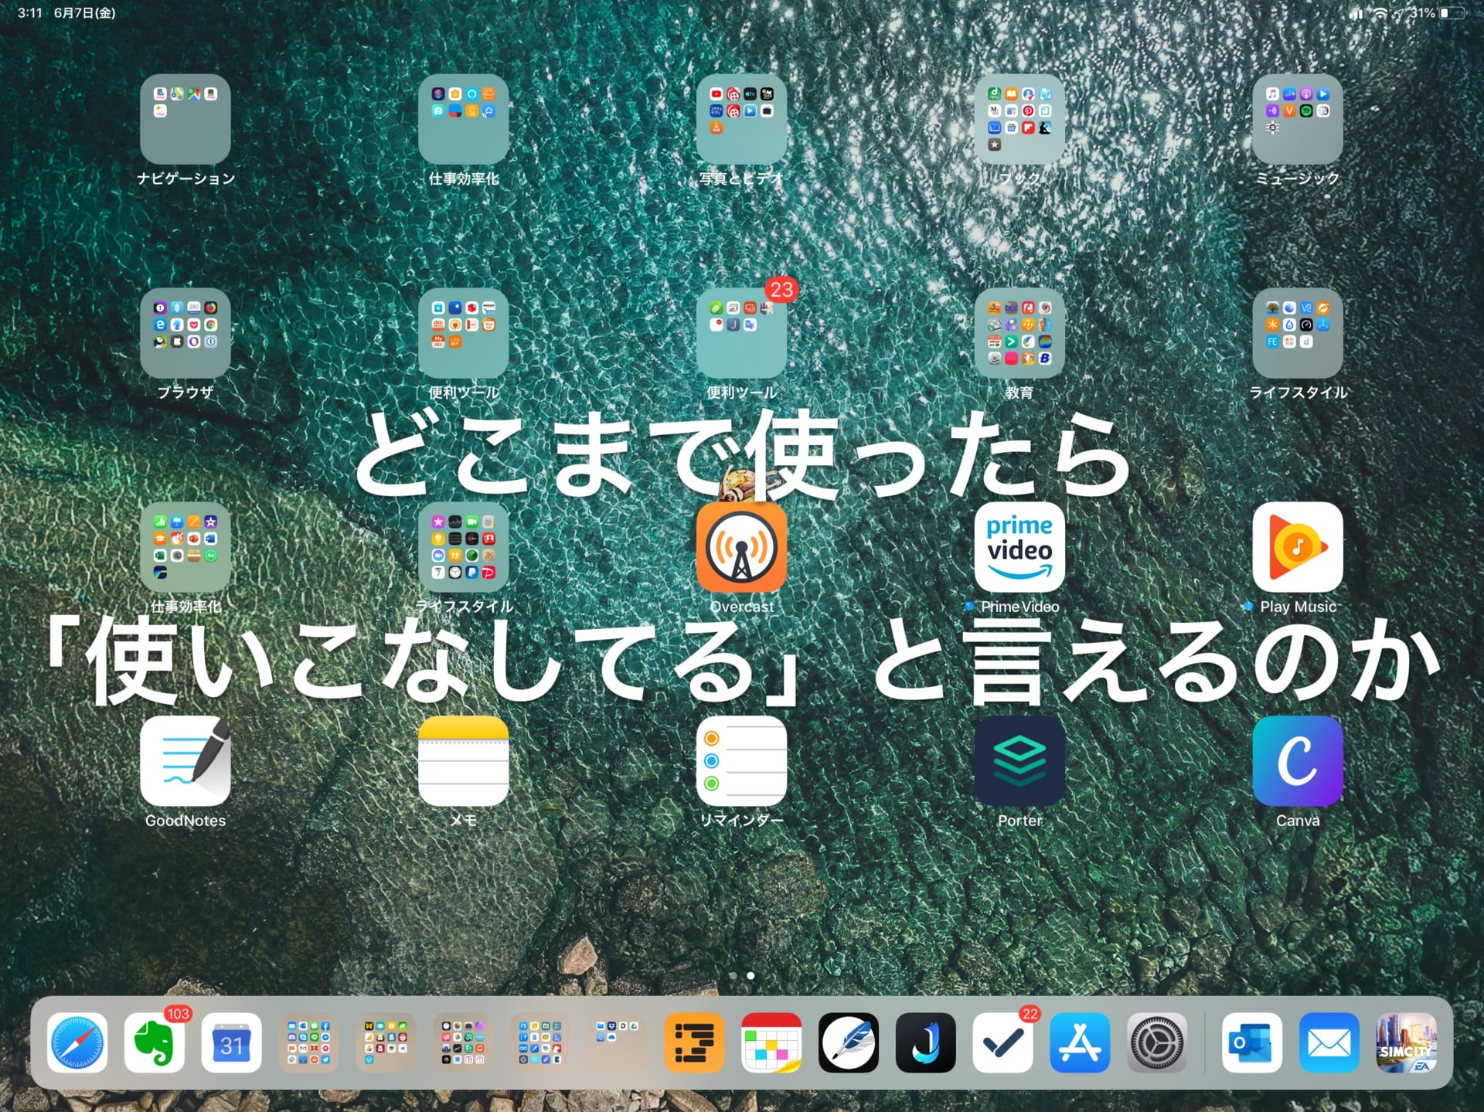Screen dimensions: 1484x1112
Task: Open Google Calendar 31 icon in dock
Action: [x=232, y=1043]
